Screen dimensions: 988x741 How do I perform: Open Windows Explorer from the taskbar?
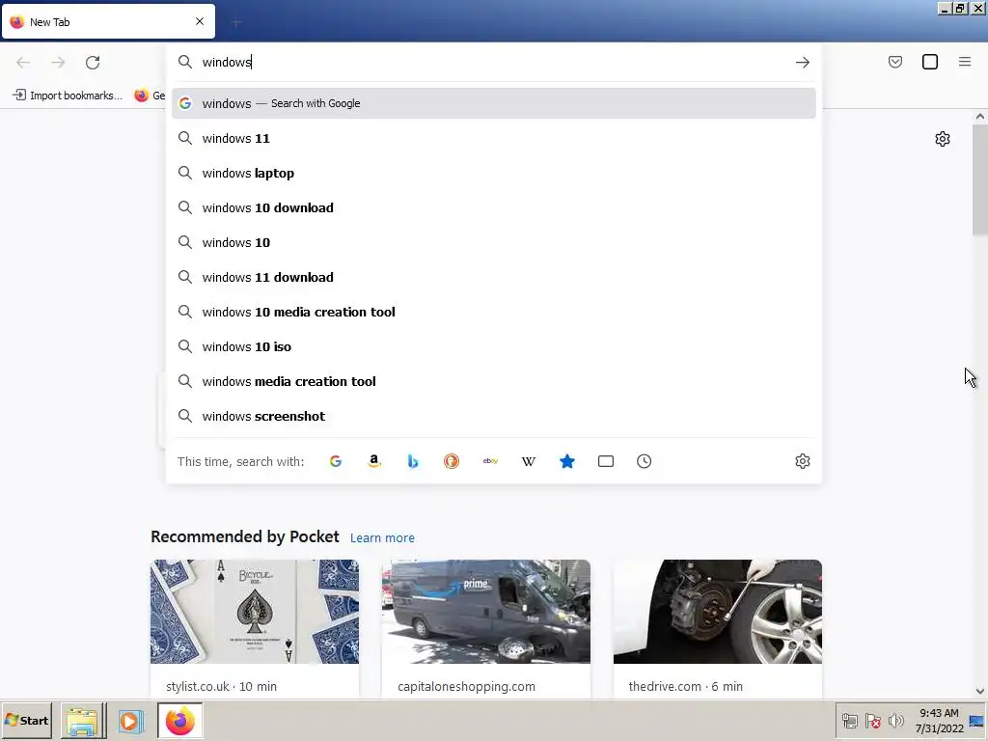tap(83, 721)
